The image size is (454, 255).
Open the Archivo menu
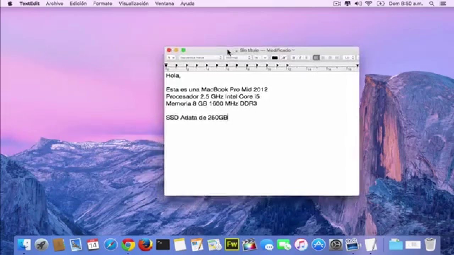point(55,4)
